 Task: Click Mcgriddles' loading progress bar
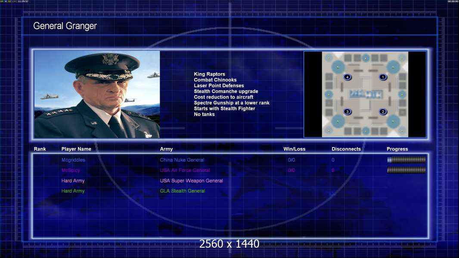tap(406, 160)
